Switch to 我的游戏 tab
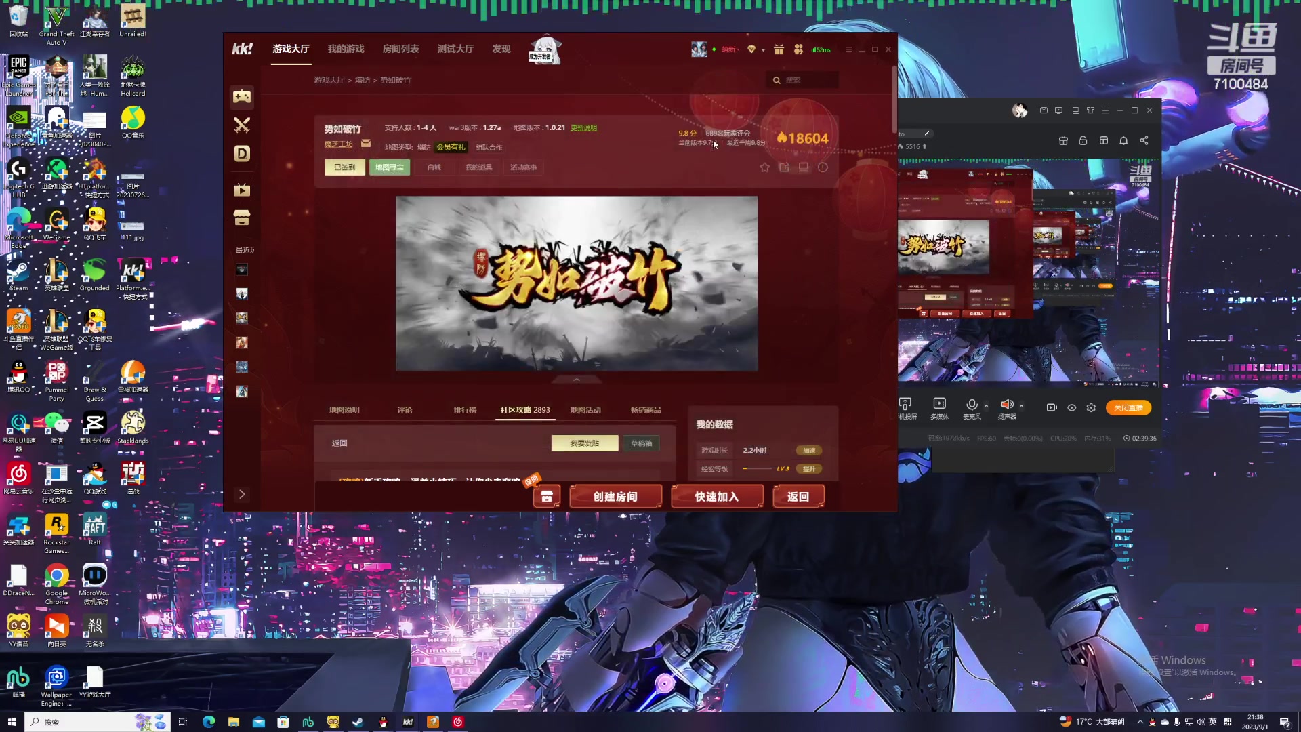The height and width of the screenshot is (732, 1301). (346, 49)
